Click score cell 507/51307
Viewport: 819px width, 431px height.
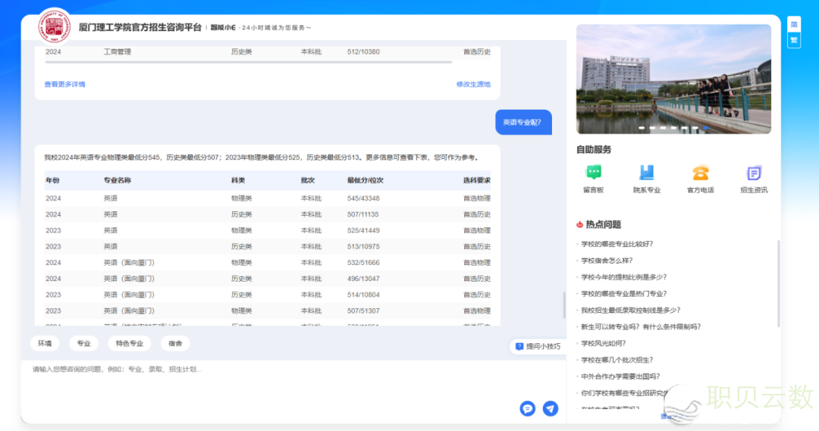pos(363,311)
